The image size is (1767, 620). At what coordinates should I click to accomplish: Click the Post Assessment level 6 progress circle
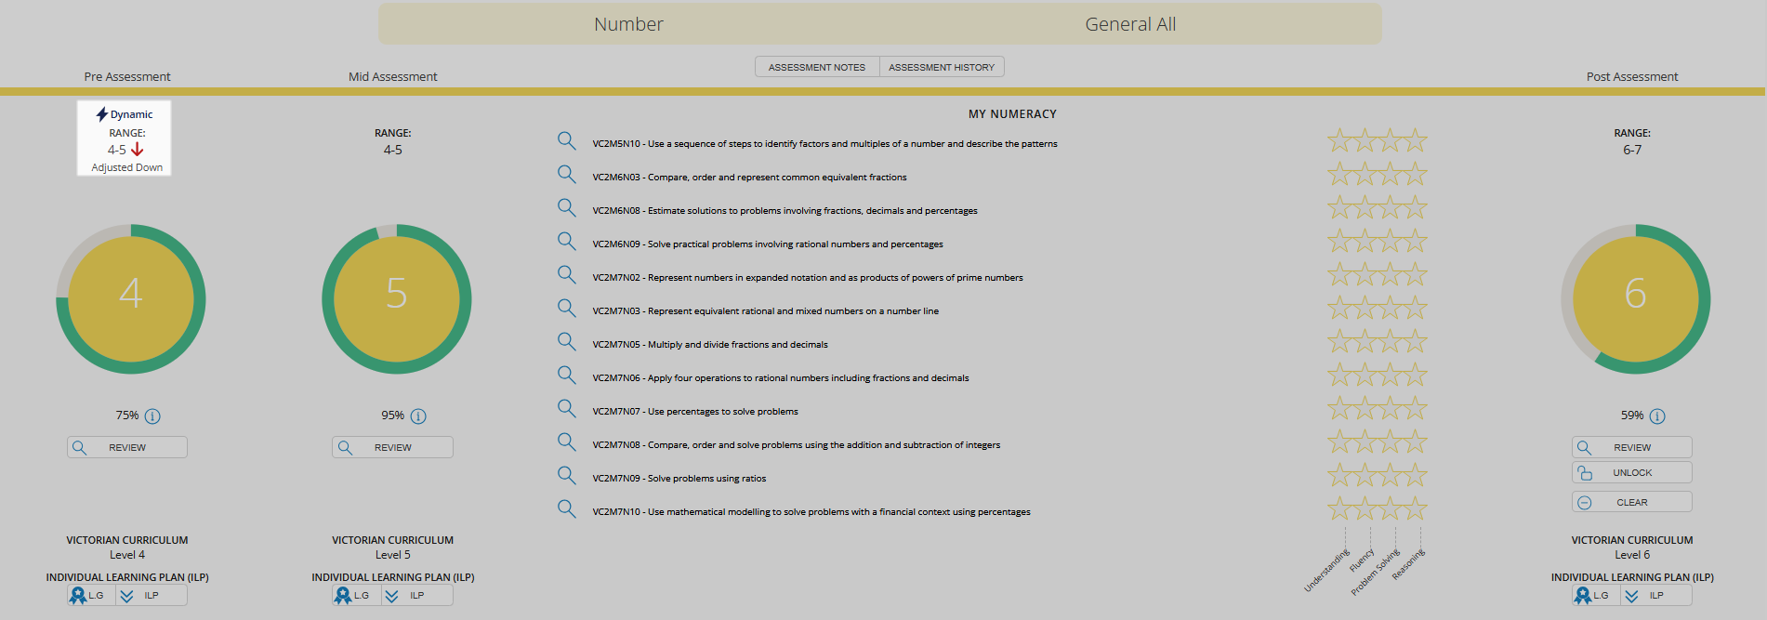[1636, 298]
